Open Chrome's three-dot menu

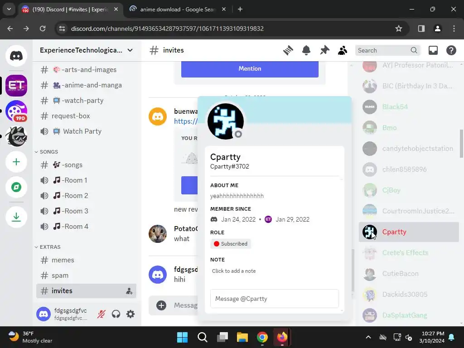click(x=454, y=29)
